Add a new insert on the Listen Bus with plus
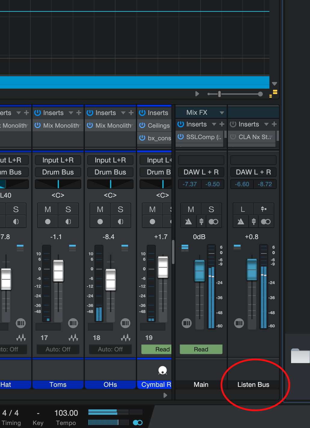Screen dimensions: 310x428 274,124
